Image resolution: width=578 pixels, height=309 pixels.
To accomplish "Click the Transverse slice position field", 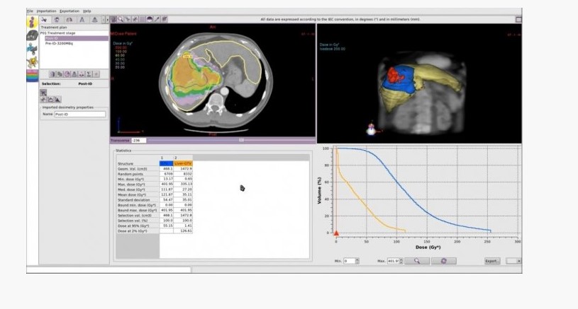I will [x=139, y=140].
